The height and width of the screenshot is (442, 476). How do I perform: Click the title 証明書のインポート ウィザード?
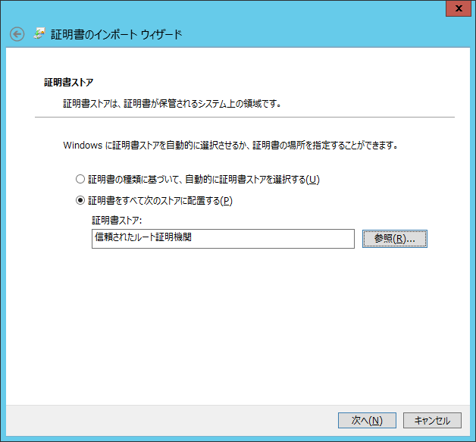coord(116,34)
